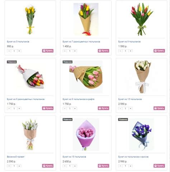Viewport: 170px width, 172px height.
Task: Open the Весенний привет product link
Action: [x=15, y=157]
